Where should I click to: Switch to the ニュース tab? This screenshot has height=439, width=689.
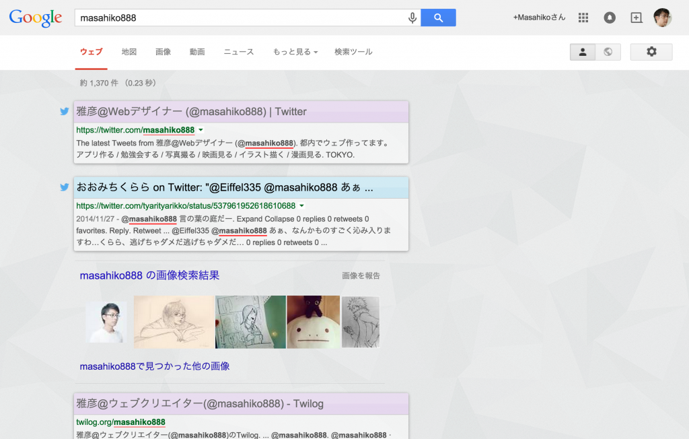[x=239, y=52]
